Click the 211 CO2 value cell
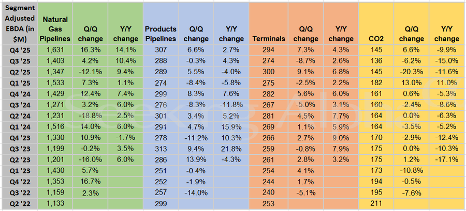 376,205
